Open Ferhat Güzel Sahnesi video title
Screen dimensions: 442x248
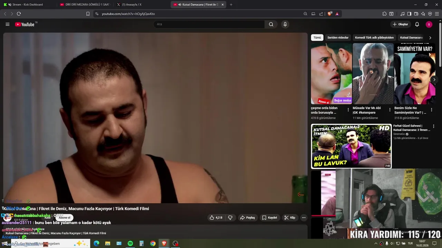412,128
